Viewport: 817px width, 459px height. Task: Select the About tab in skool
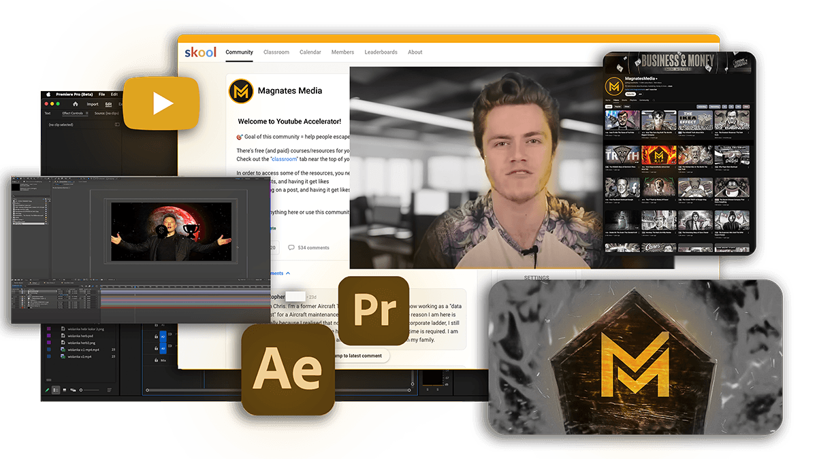click(x=415, y=52)
